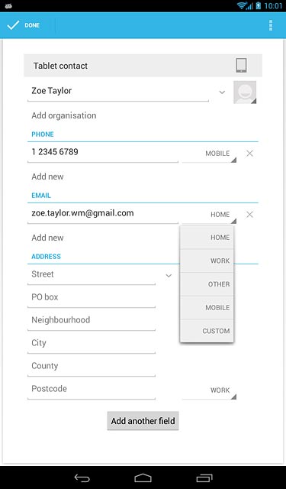Expand the Street address chevron

pos(169,276)
